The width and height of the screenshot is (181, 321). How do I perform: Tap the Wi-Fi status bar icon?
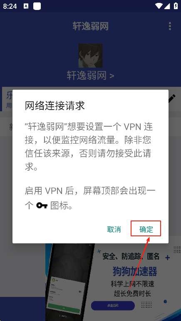click(159, 6)
